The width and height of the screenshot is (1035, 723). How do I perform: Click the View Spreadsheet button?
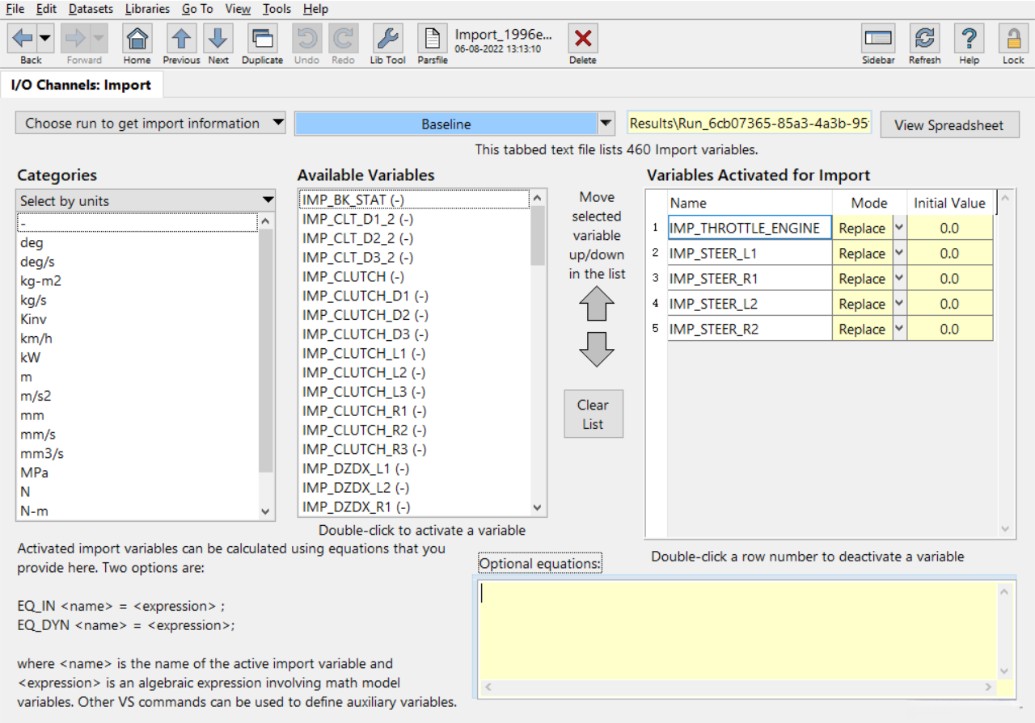pyautogui.click(x=949, y=125)
